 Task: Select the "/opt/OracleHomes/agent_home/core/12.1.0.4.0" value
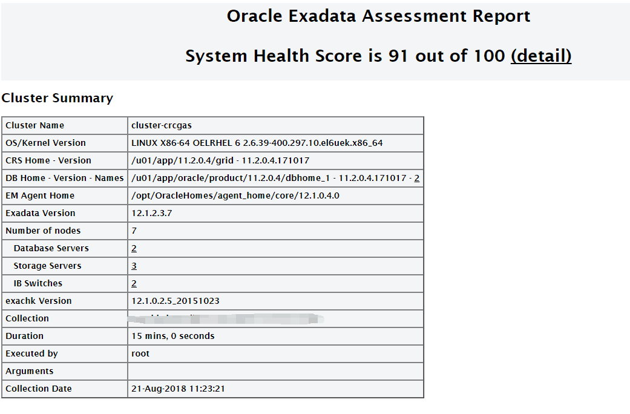pos(235,195)
